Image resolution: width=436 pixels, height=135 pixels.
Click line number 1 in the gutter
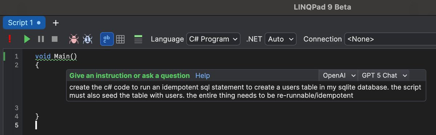(x=16, y=57)
